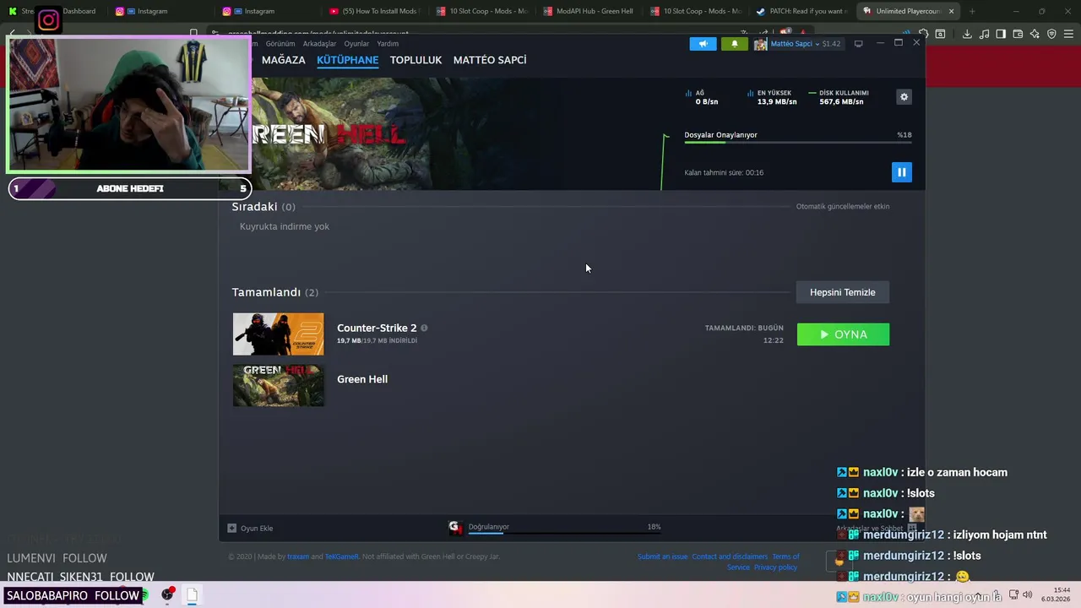This screenshot has width=1081, height=608.
Task: Click the Counter-Strike 2 title text
Action: click(377, 328)
